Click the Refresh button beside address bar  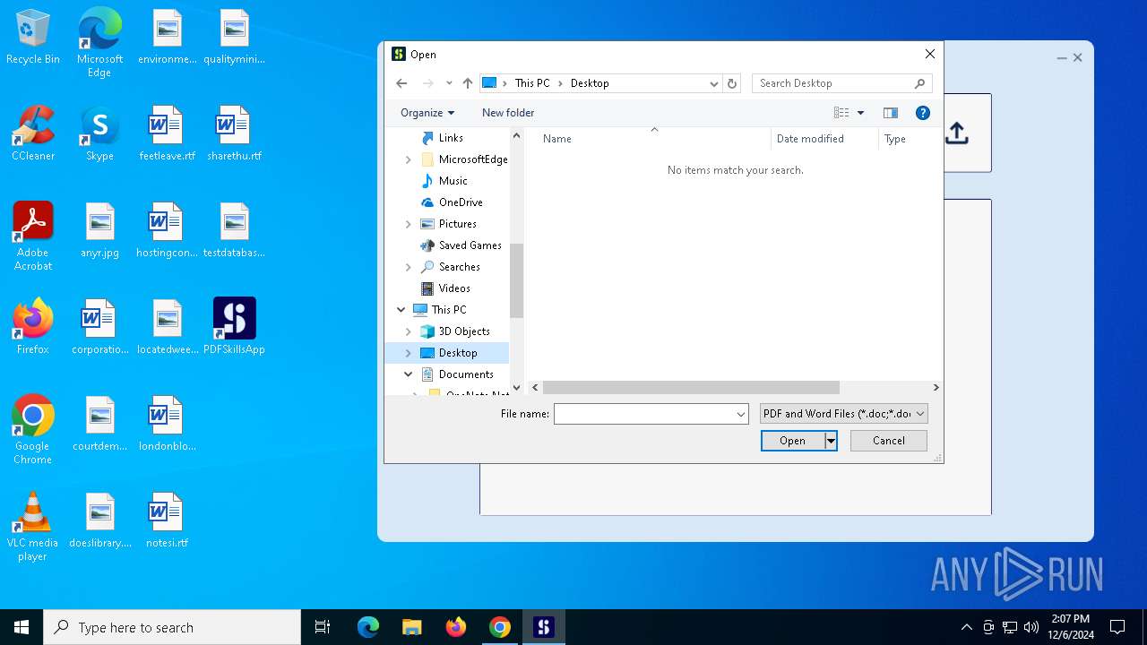[732, 83]
